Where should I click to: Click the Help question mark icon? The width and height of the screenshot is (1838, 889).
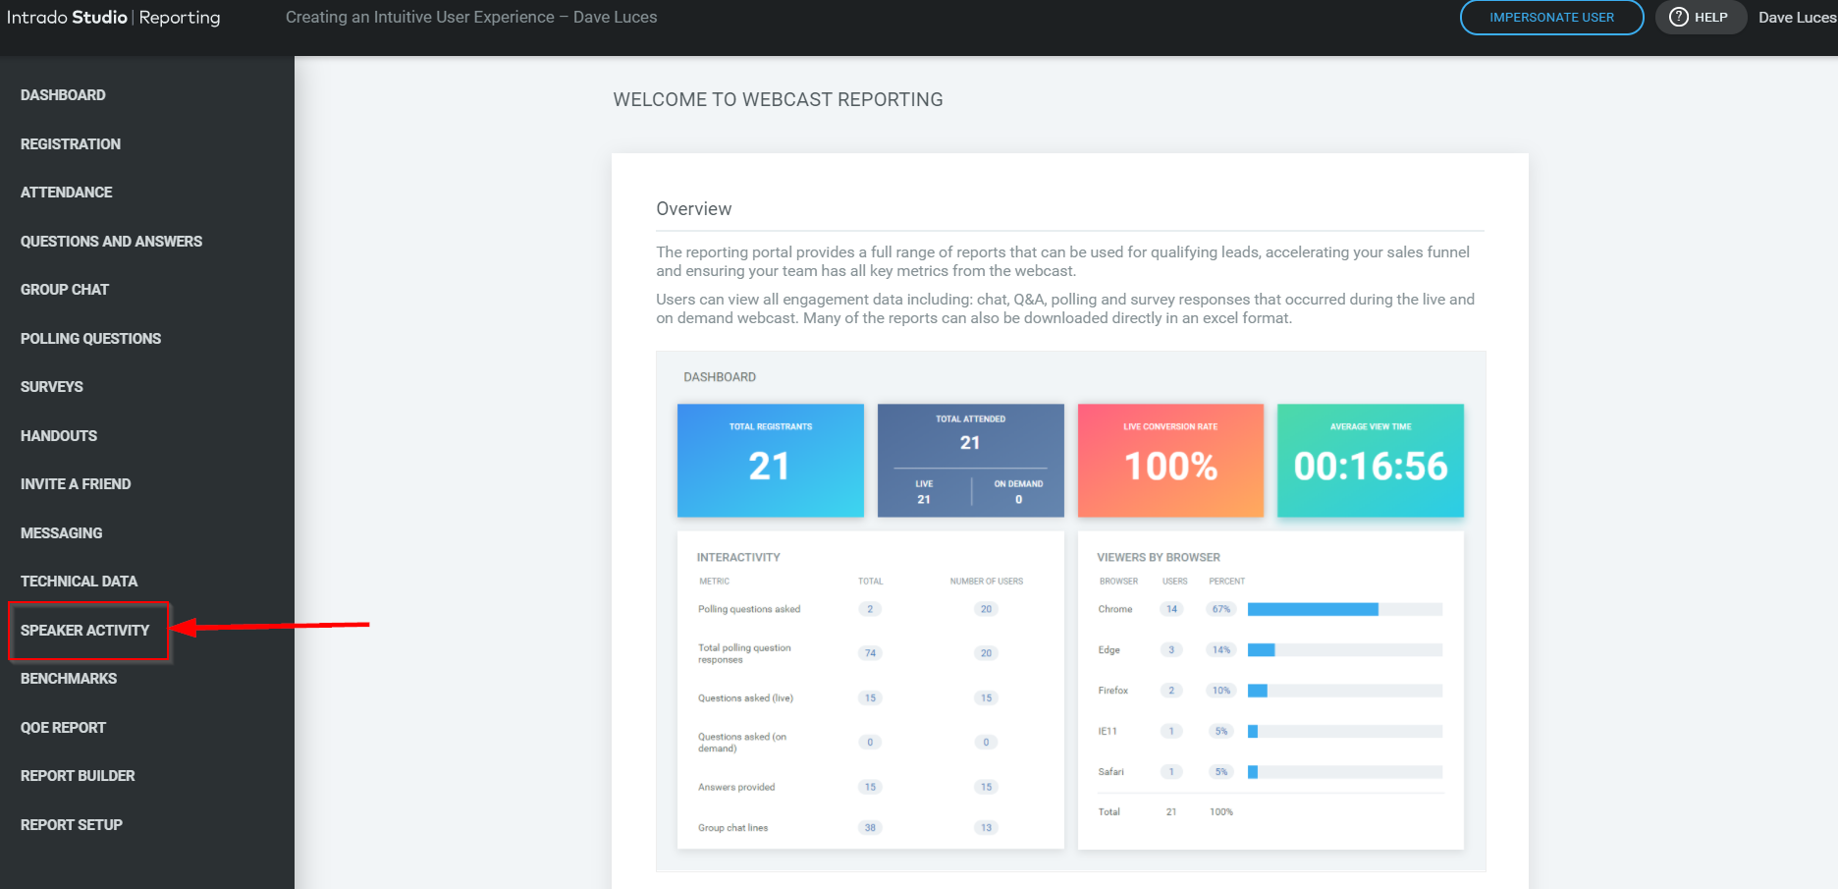point(1679,17)
